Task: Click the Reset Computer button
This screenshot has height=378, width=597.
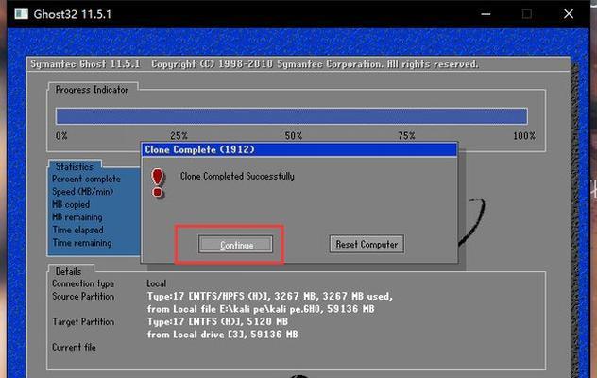Action: tap(367, 244)
